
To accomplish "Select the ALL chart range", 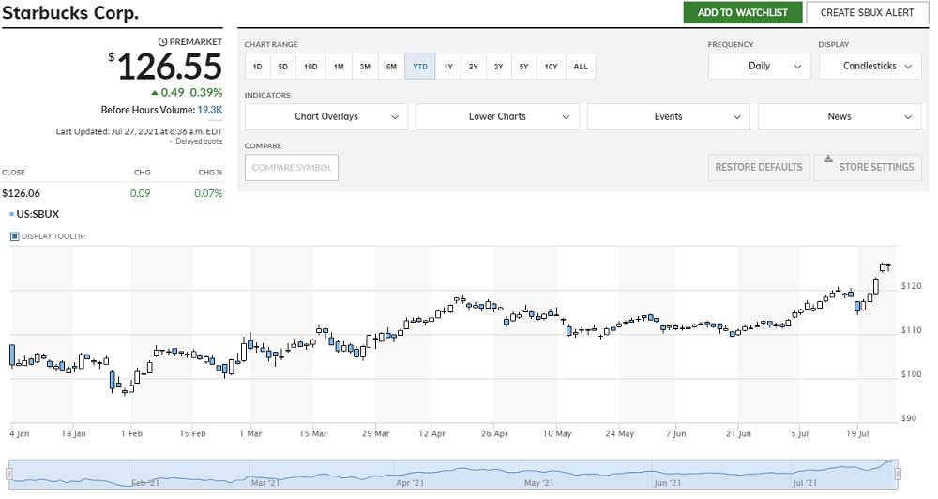I will [581, 67].
